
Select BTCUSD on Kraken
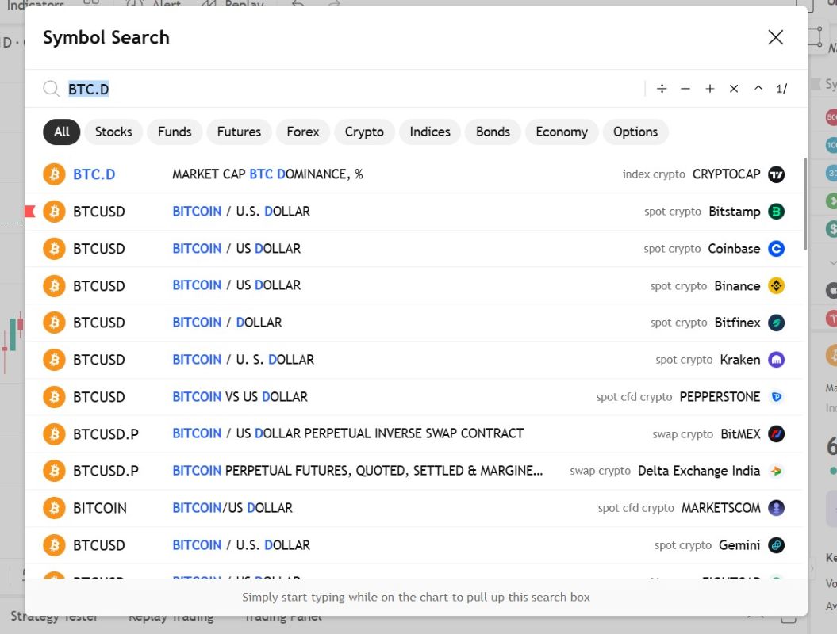(x=413, y=360)
